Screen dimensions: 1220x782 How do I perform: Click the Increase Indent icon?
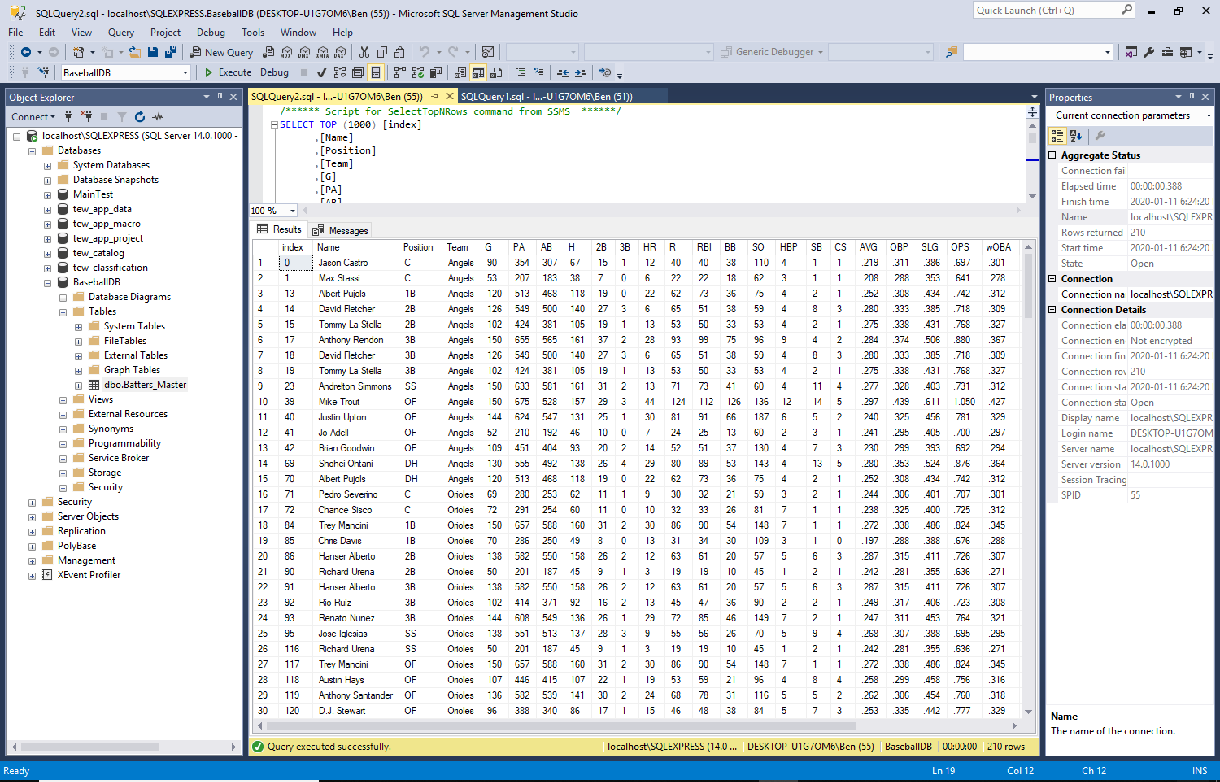pyautogui.click(x=580, y=73)
